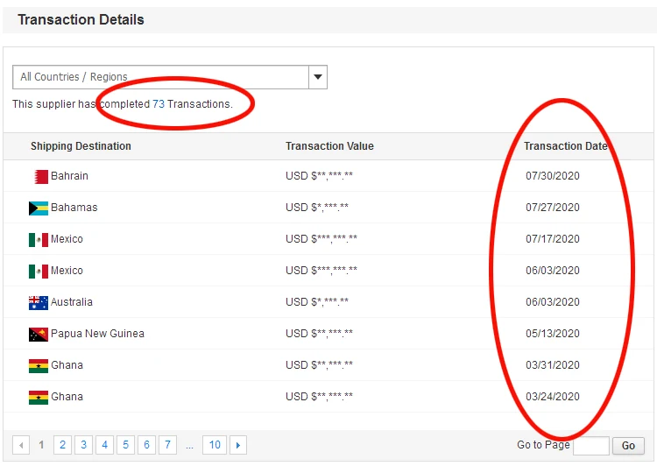Jump to page 10 of transactions
657x473 pixels.
coord(215,445)
